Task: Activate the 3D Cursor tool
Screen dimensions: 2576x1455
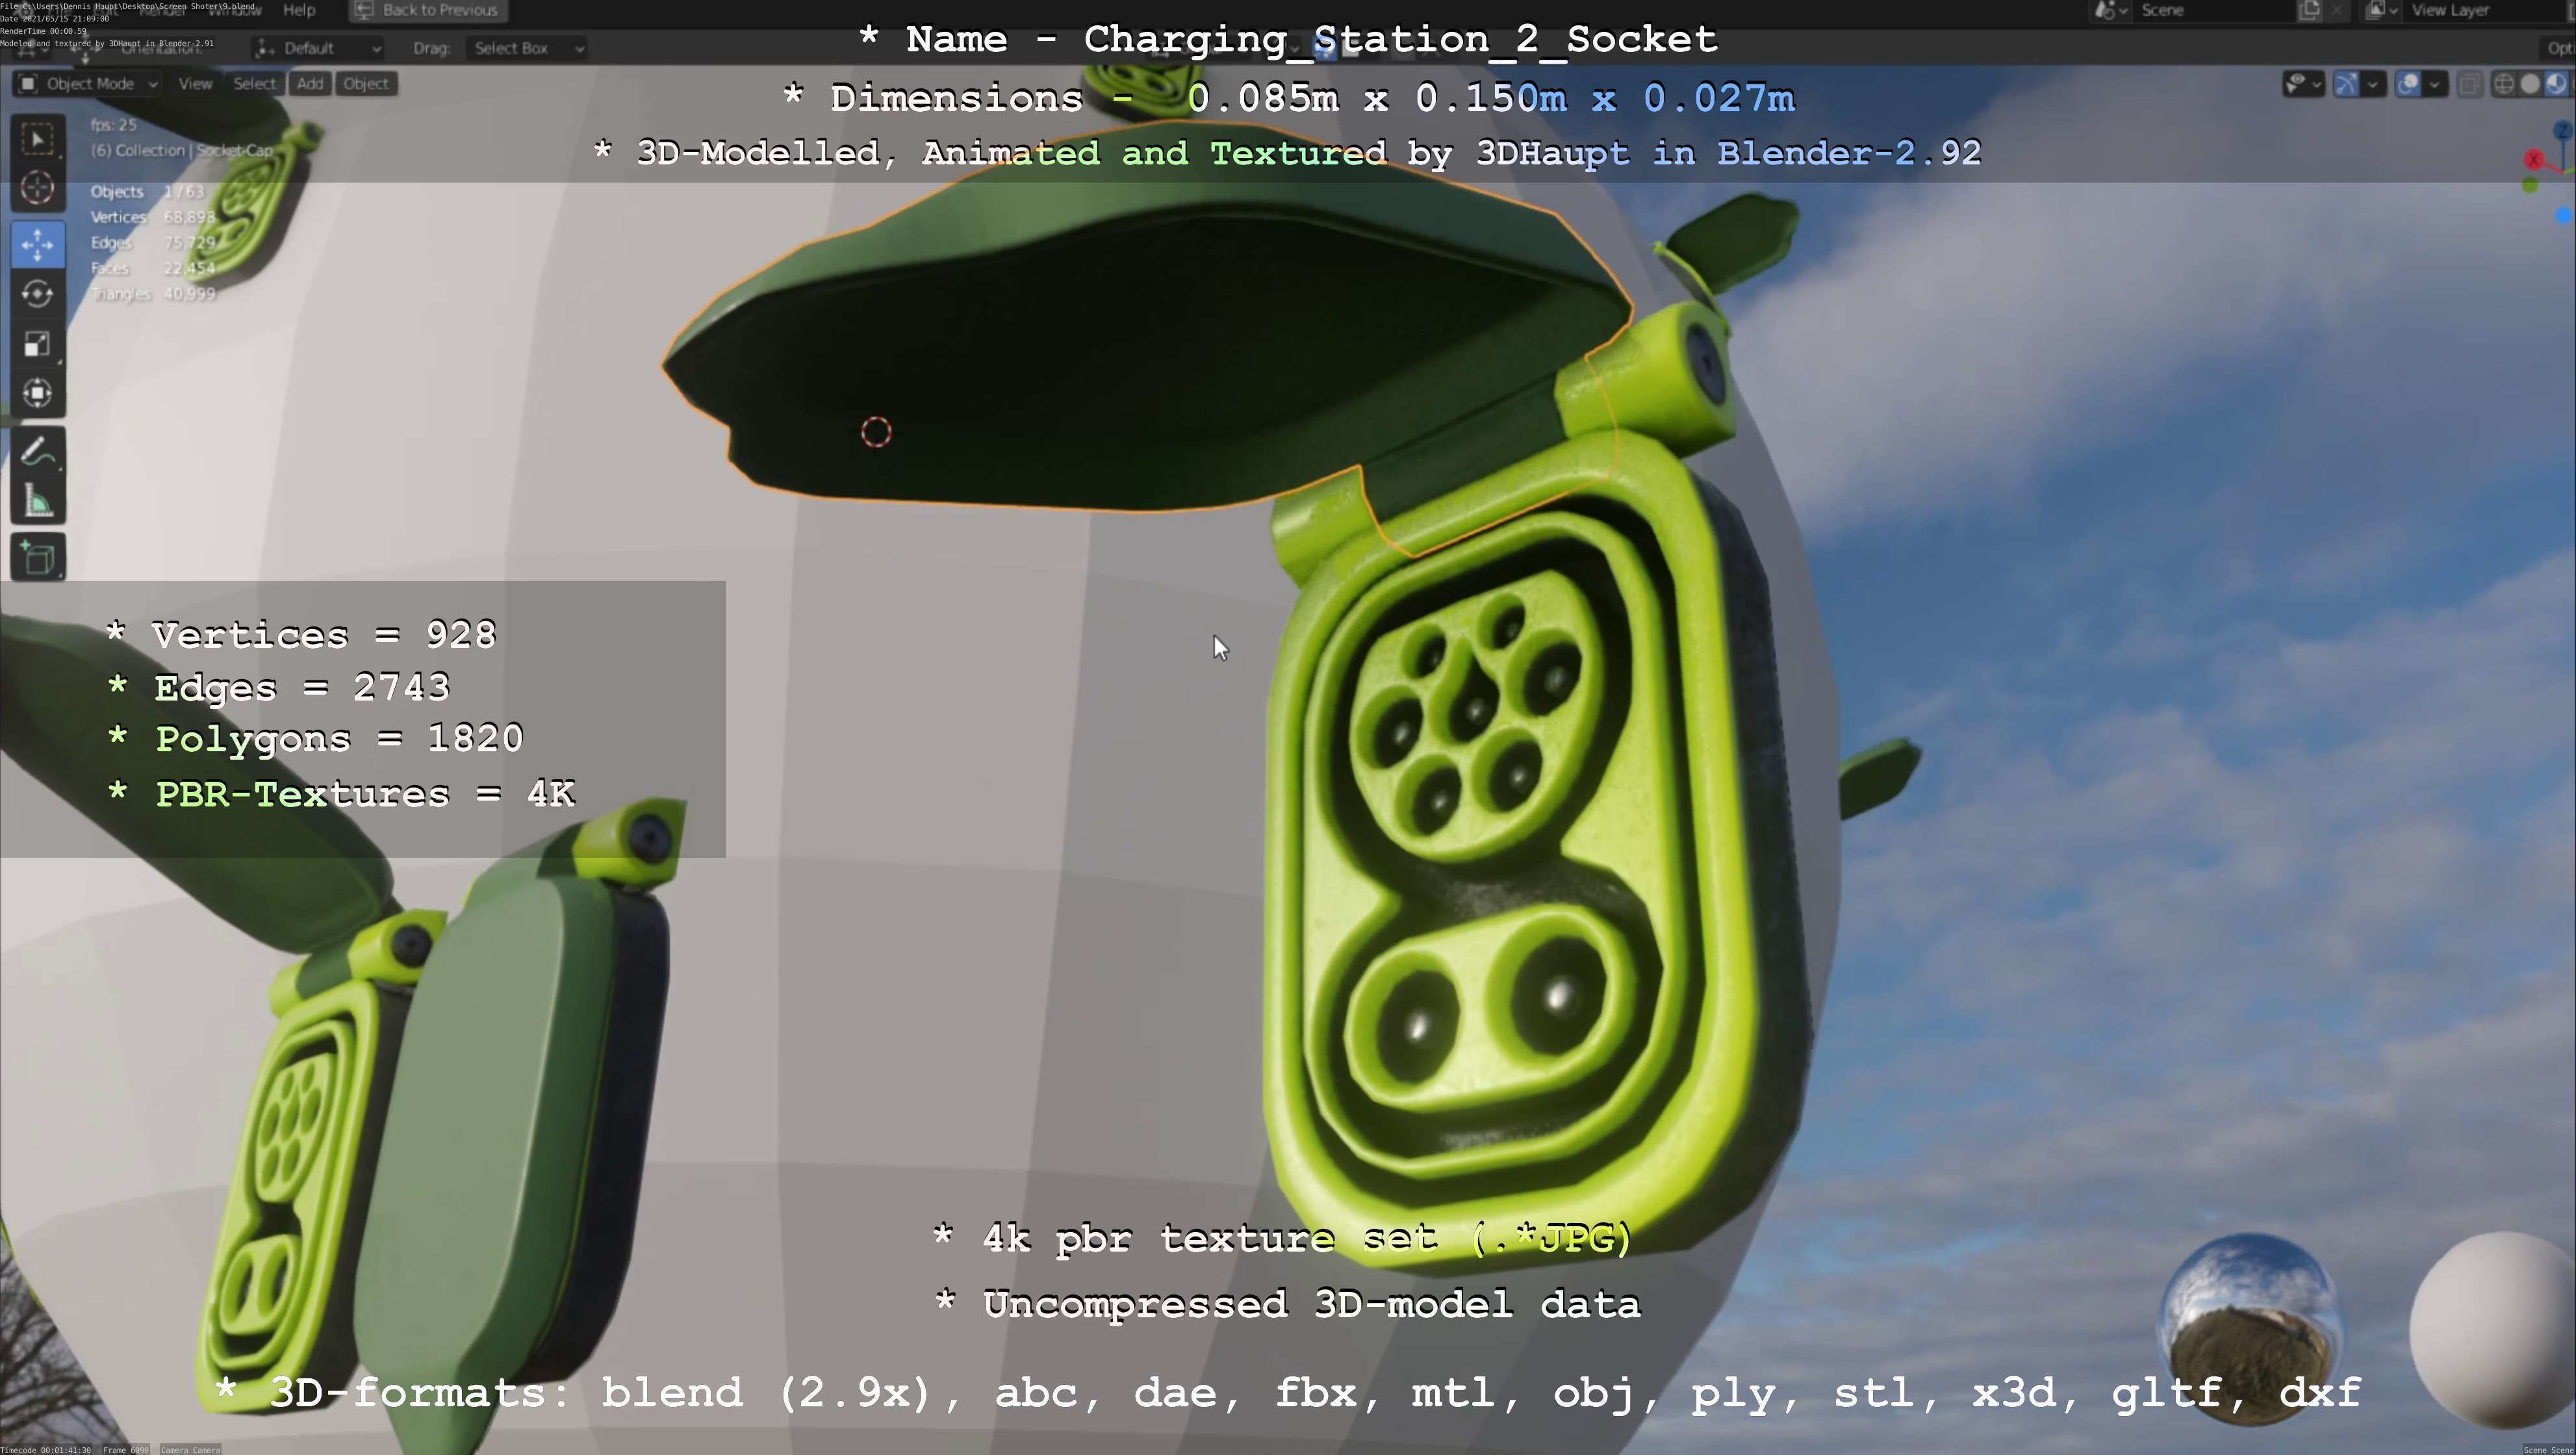Action: coord(38,188)
